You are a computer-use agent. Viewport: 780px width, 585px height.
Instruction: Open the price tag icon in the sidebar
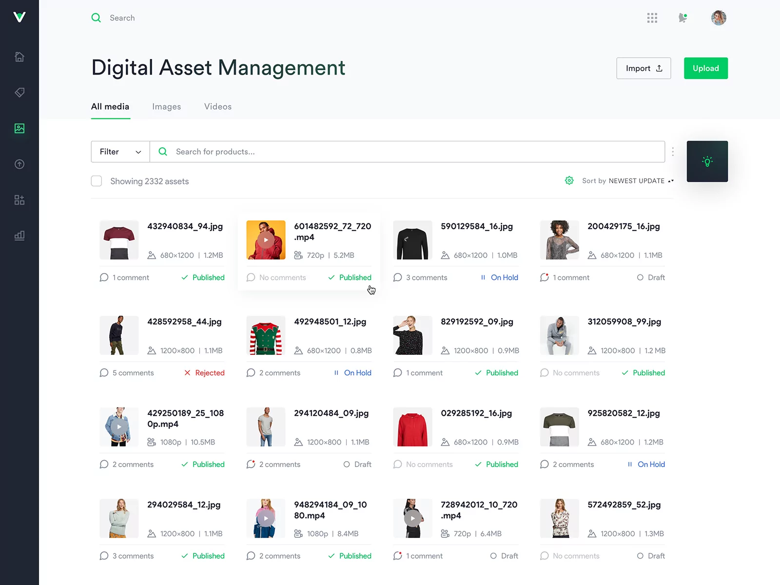19,92
